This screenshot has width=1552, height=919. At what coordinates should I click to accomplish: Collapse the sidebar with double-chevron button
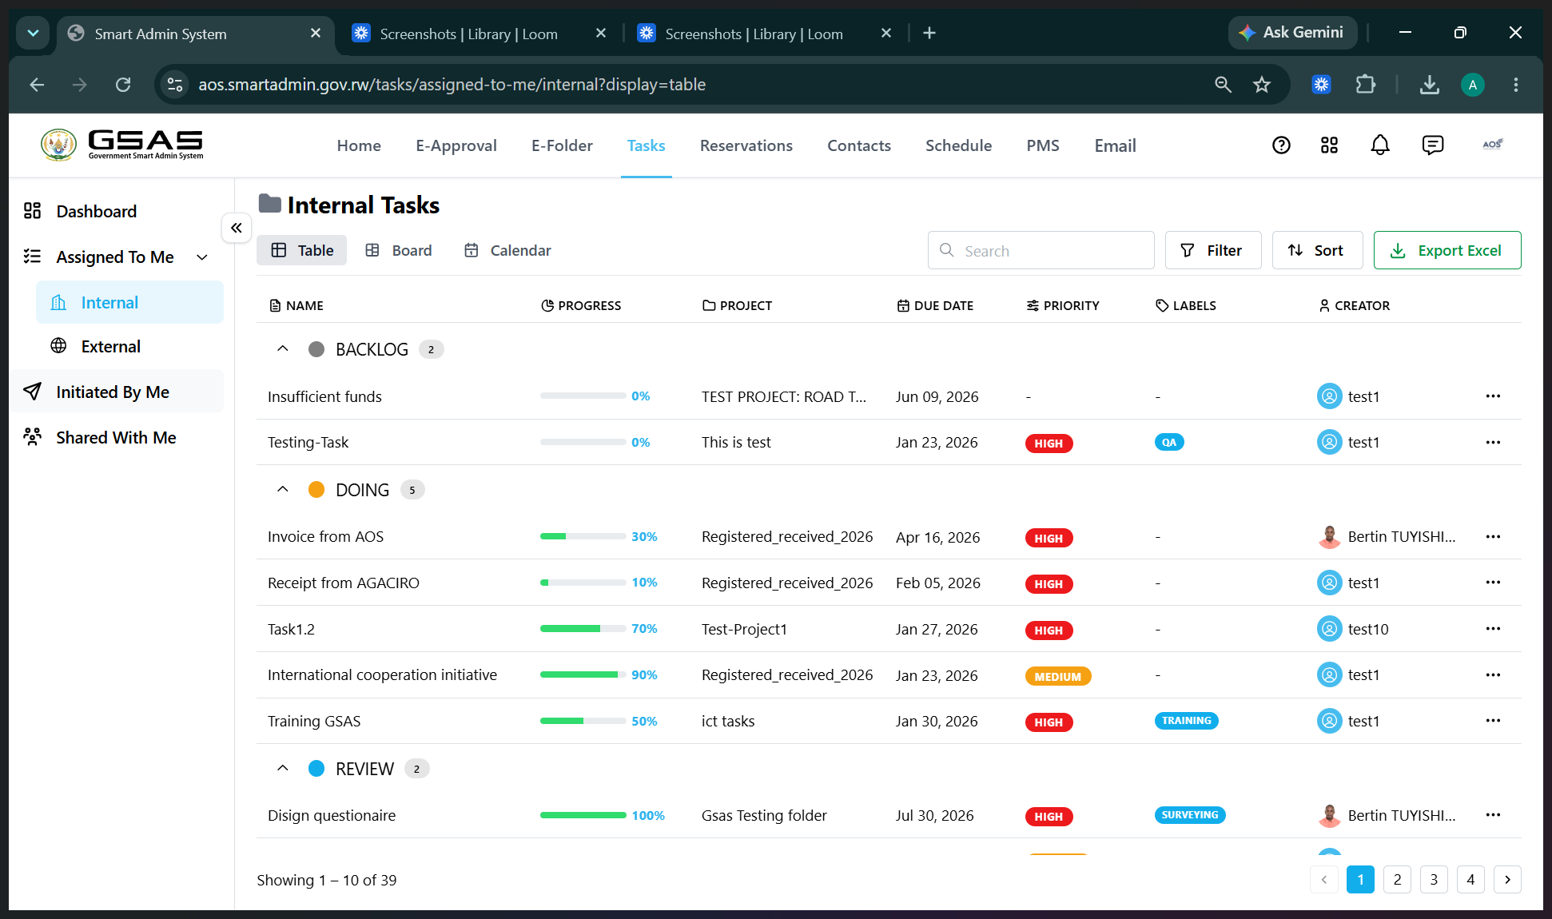(237, 228)
